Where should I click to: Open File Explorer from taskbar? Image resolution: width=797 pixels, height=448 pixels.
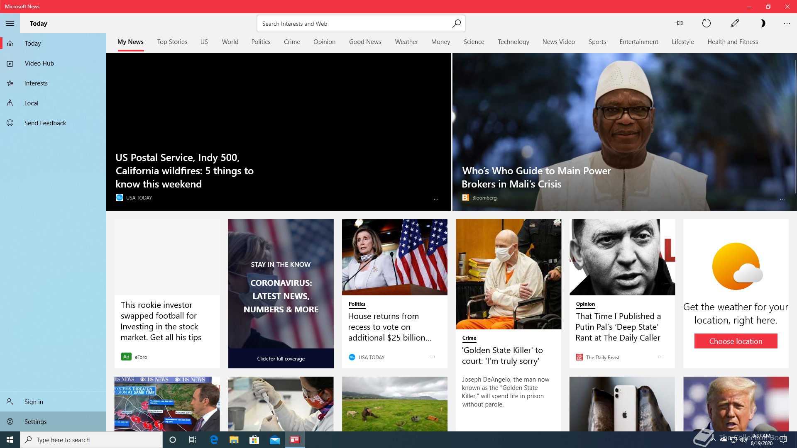(234, 440)
